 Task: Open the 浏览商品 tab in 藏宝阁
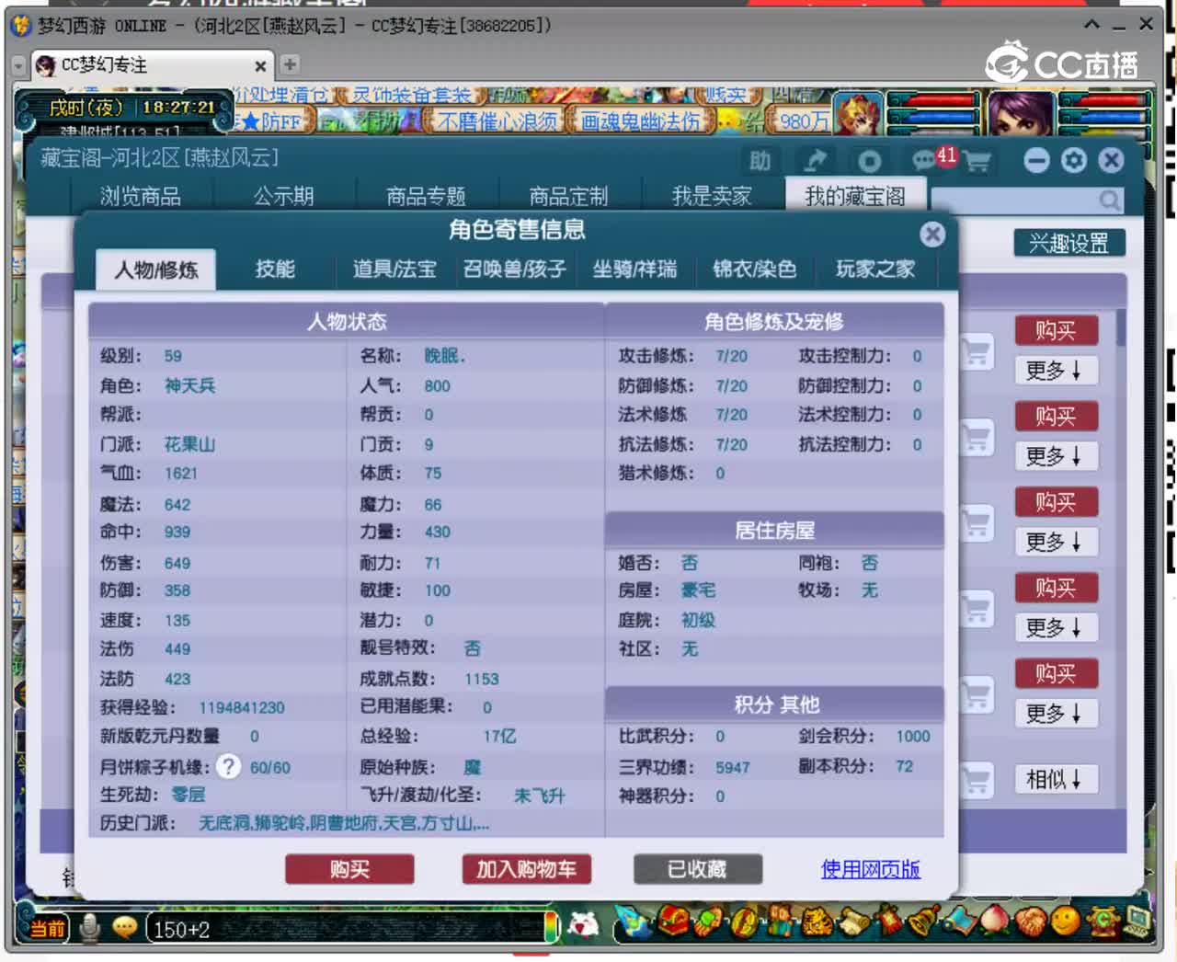tap(141, 196)
